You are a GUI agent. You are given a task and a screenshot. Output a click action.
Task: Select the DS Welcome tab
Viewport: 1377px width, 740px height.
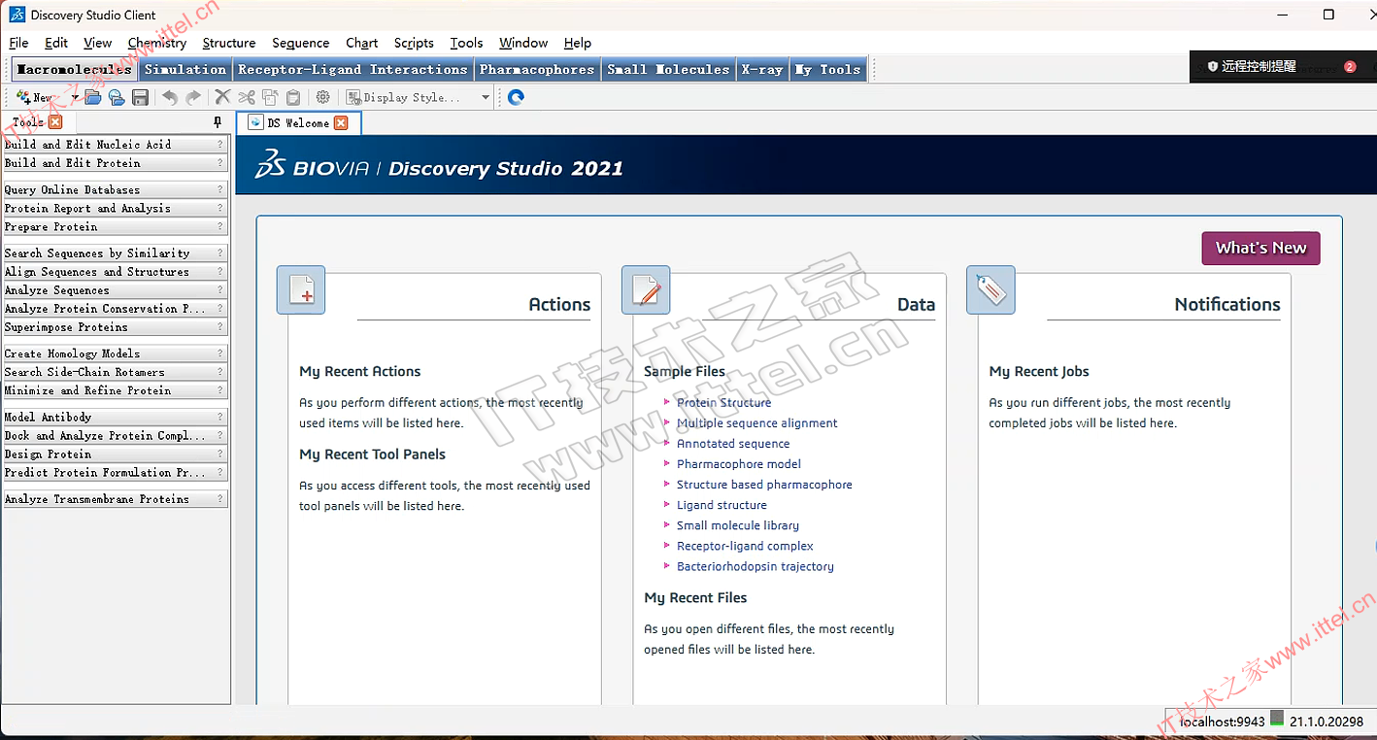click(299, 123)
